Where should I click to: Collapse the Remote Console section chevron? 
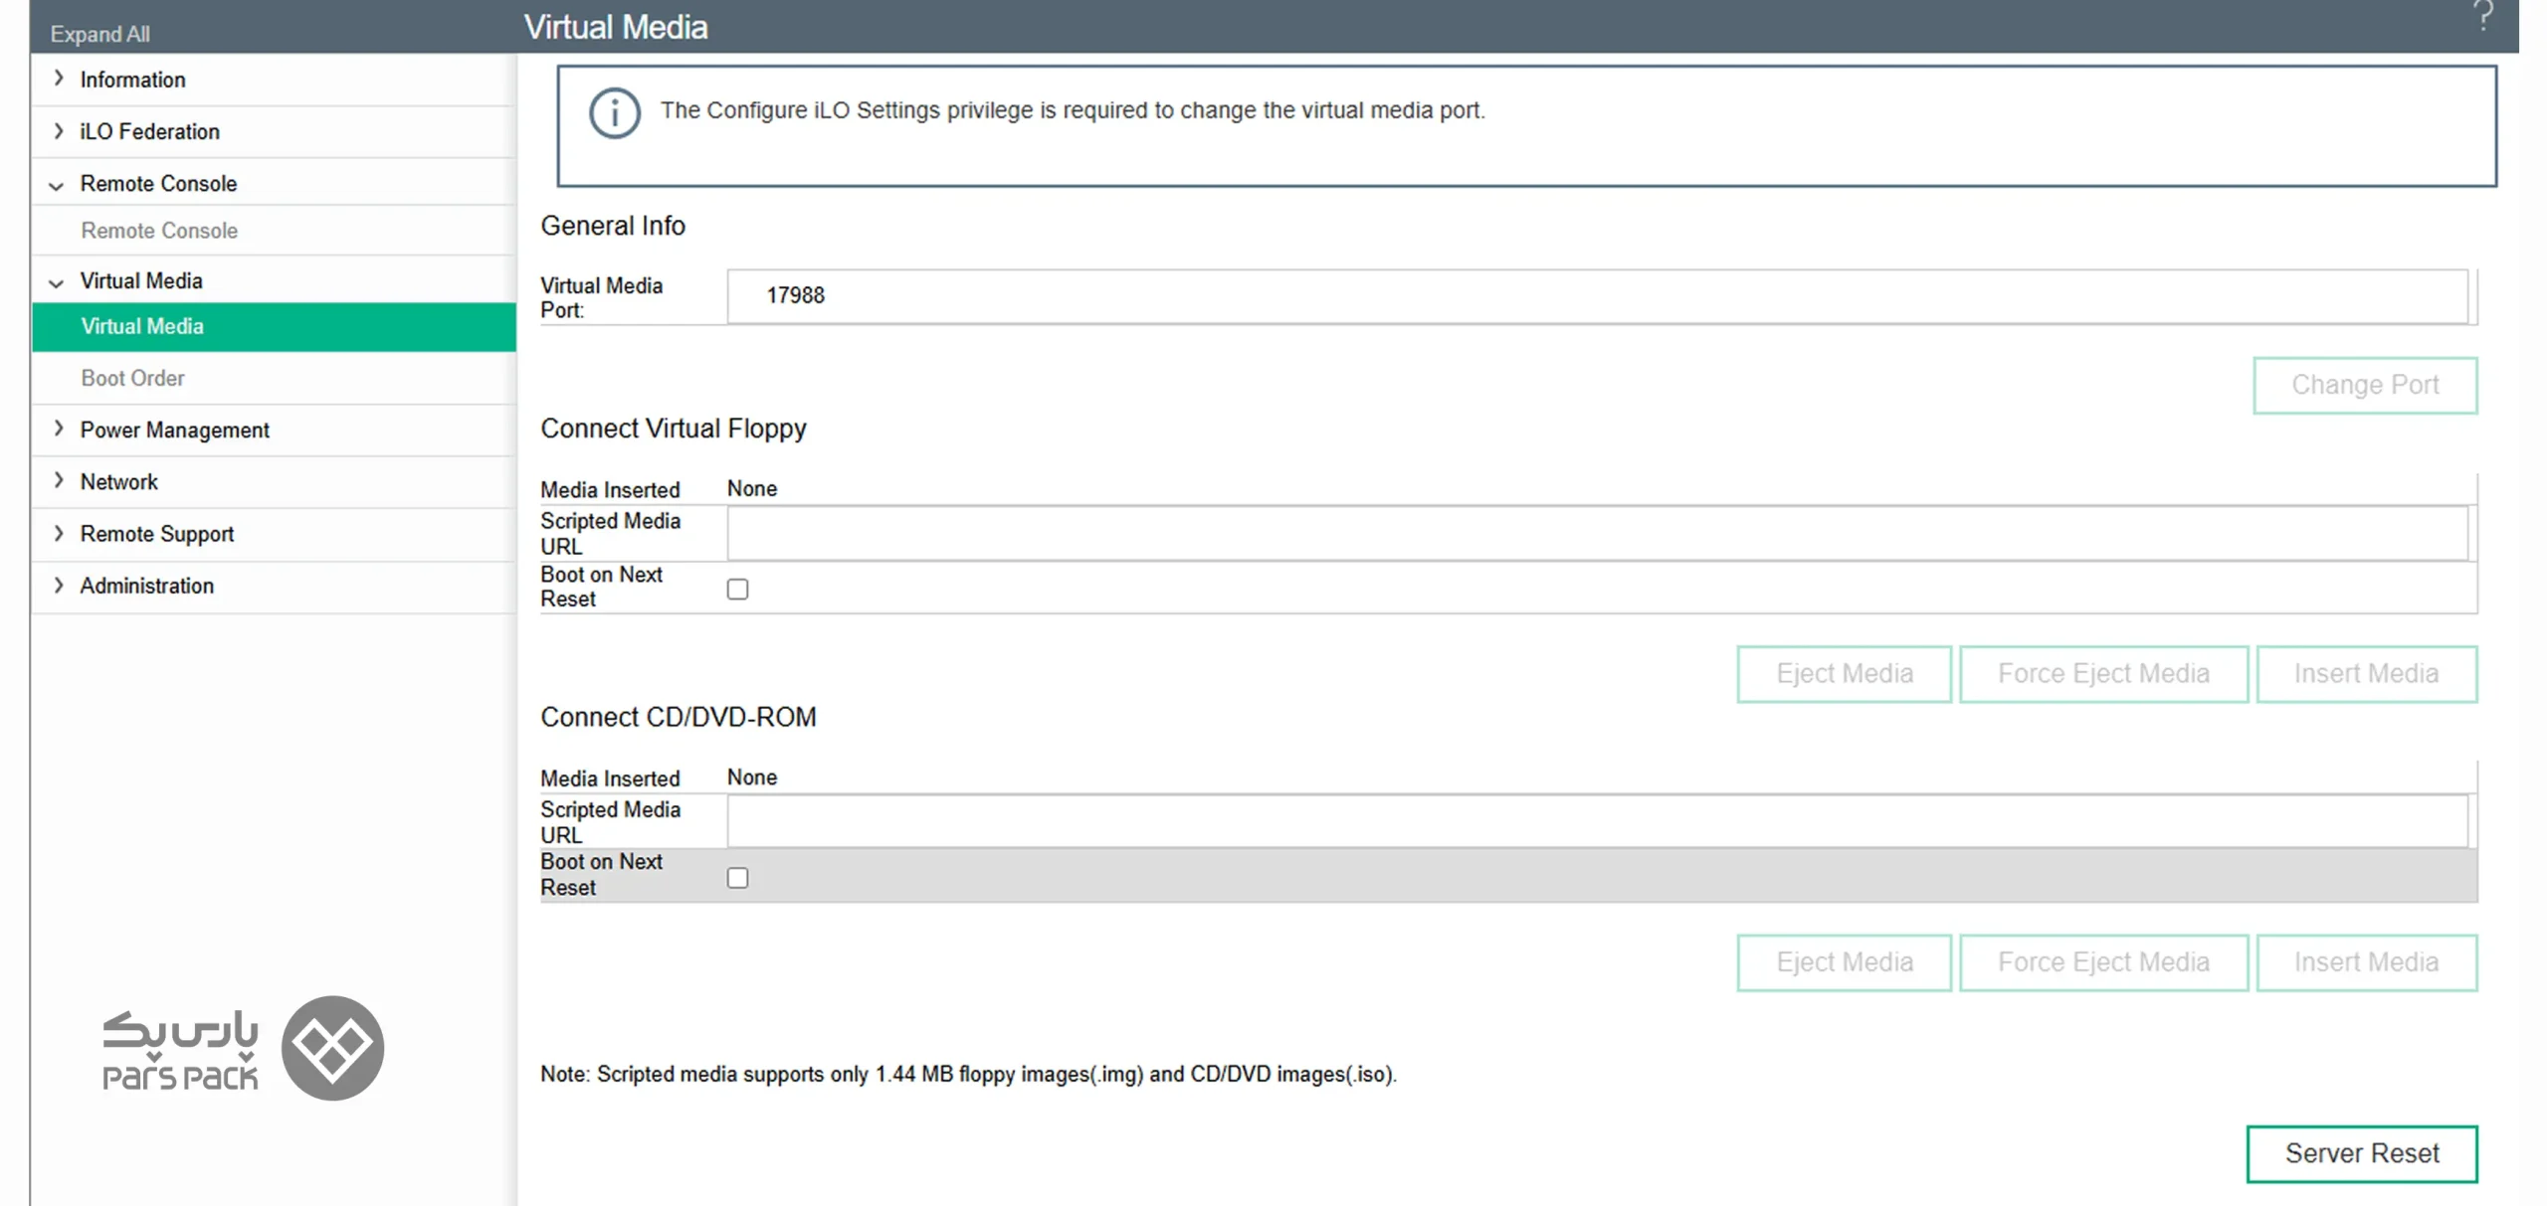pos(57,185)
